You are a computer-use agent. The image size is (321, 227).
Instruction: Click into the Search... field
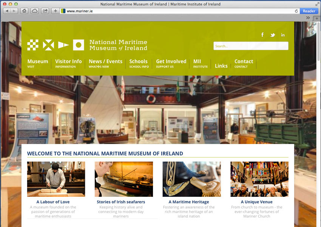(x=251, y=46)
